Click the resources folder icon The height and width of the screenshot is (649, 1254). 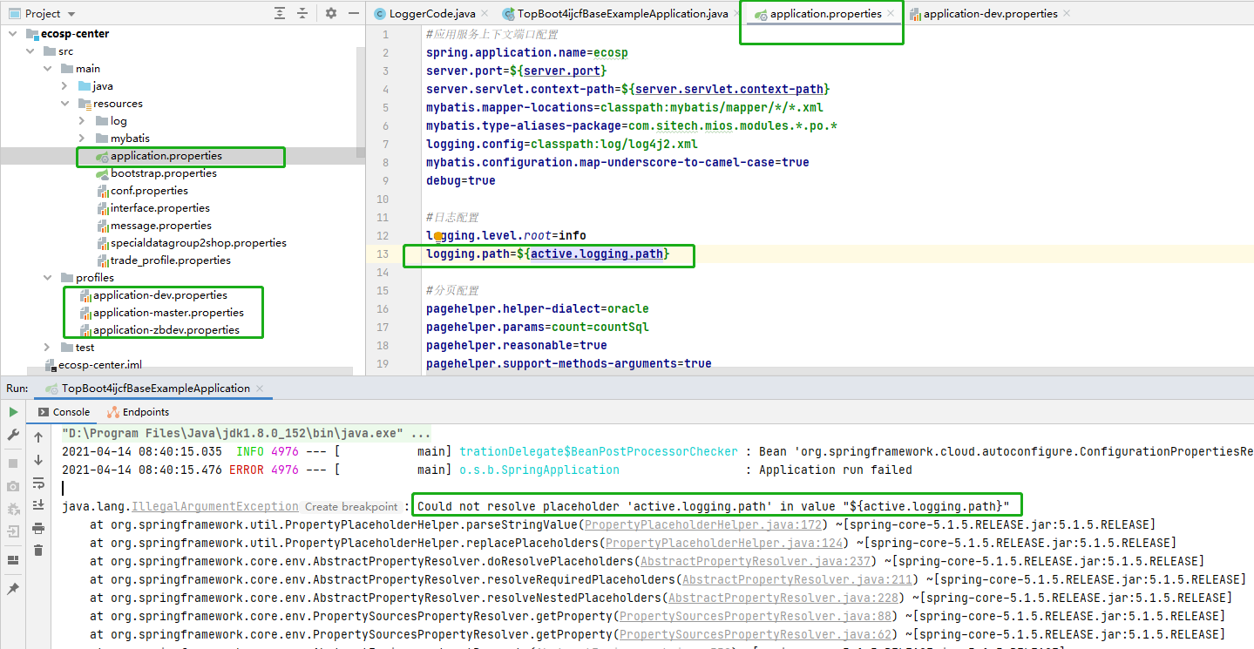click(85, 104)
